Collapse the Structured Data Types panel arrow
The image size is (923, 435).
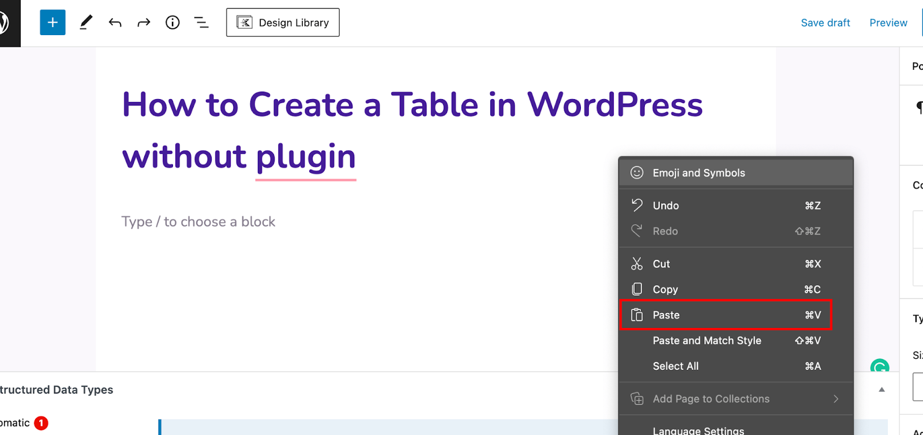881,390
